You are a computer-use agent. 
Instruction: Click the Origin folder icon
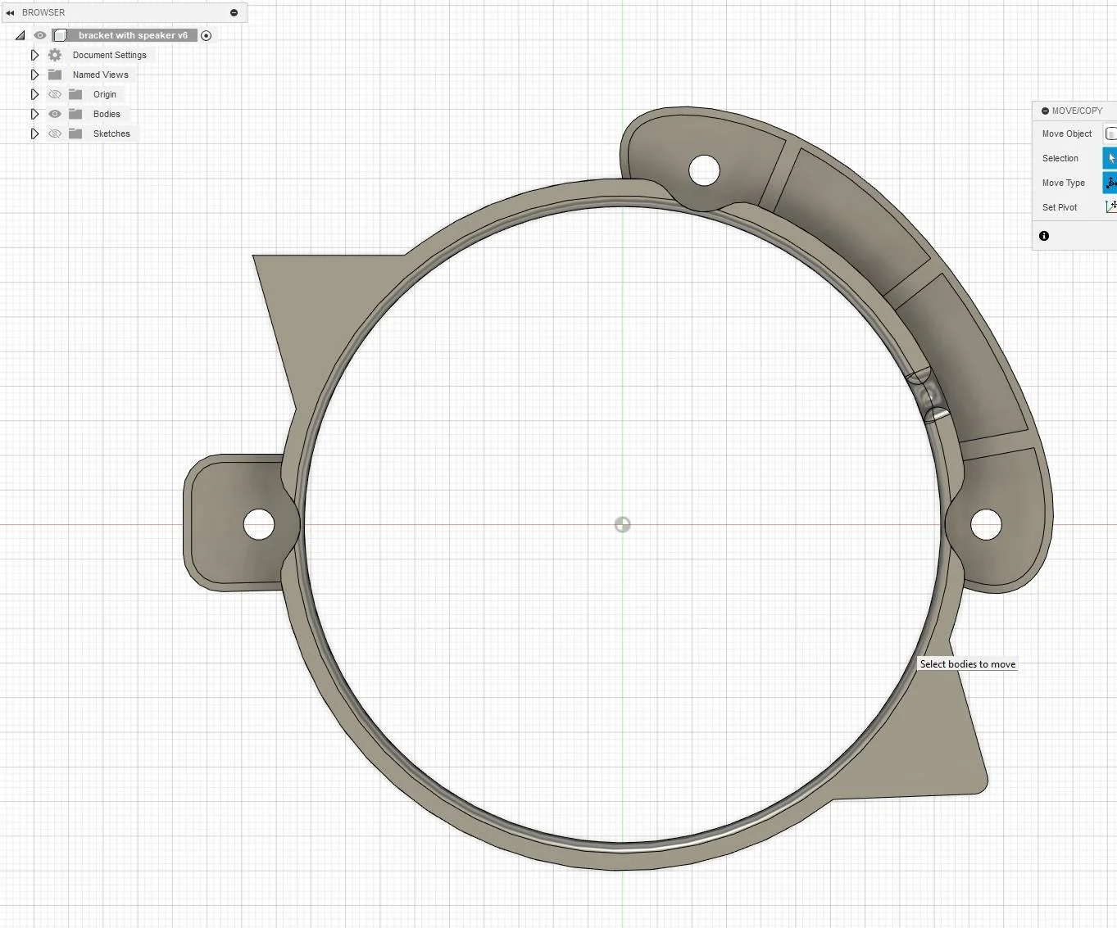pyautogui.click(x=75, y=94)
